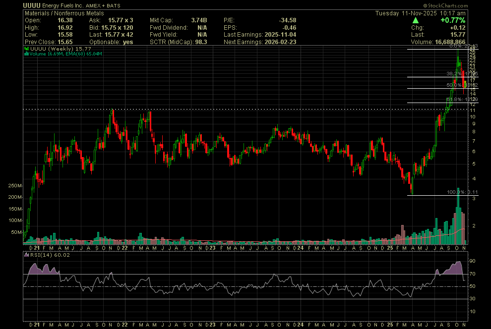Click the year 25 label on RSI panel axis
Viewport: 491px width, 329px height.
click(390, 325)
